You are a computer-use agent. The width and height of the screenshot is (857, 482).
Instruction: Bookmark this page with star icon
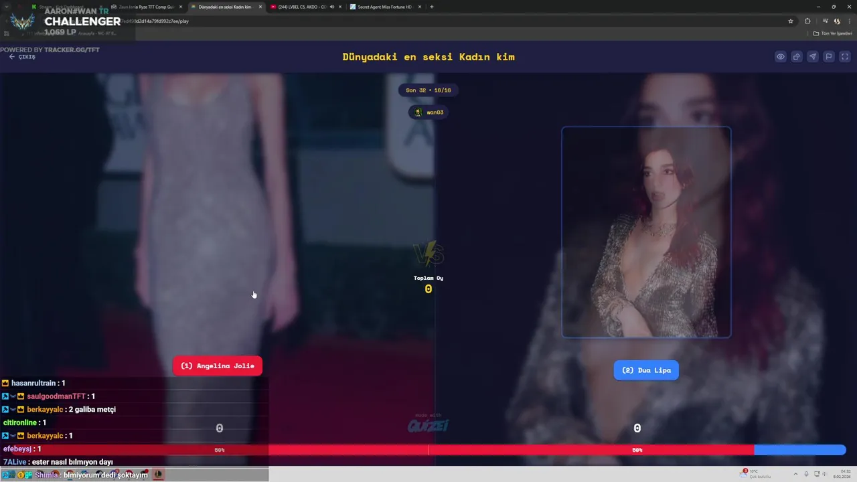791,21
